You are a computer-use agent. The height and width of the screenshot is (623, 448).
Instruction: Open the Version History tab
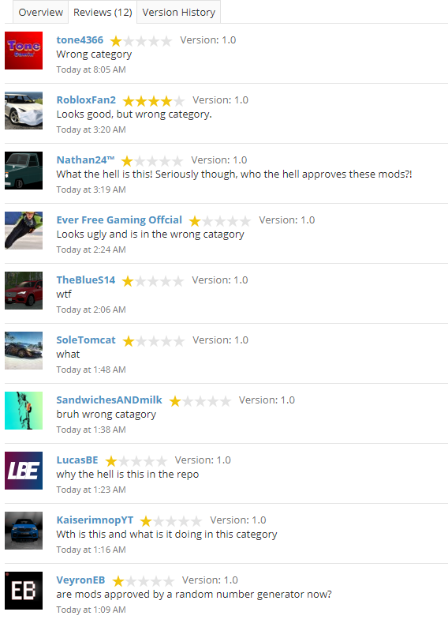click(178, 13)
